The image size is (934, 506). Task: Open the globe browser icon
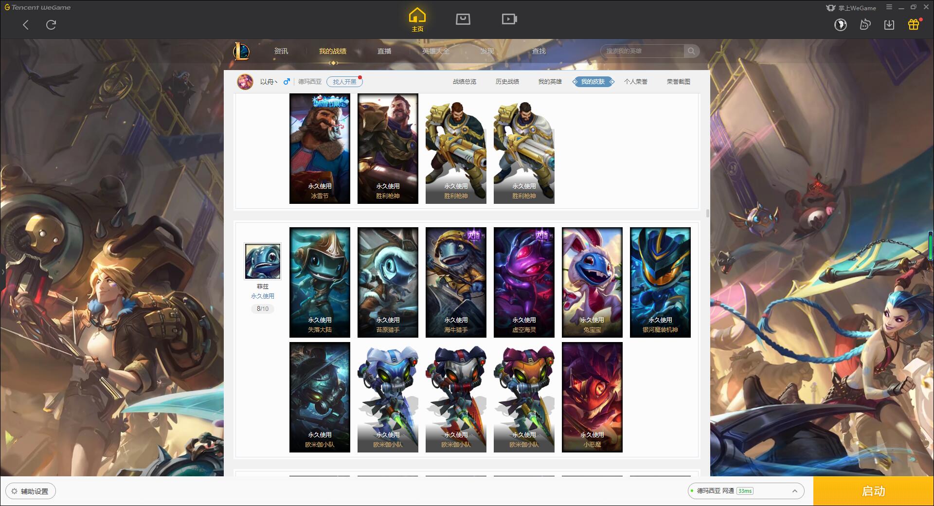click(840, 24)
